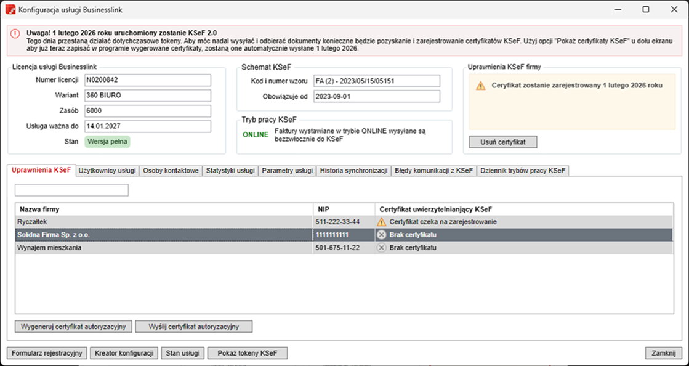Click the warning icon in the red alert banner
Viewport: 689px width, 366px height.
[x=16, y=34]
